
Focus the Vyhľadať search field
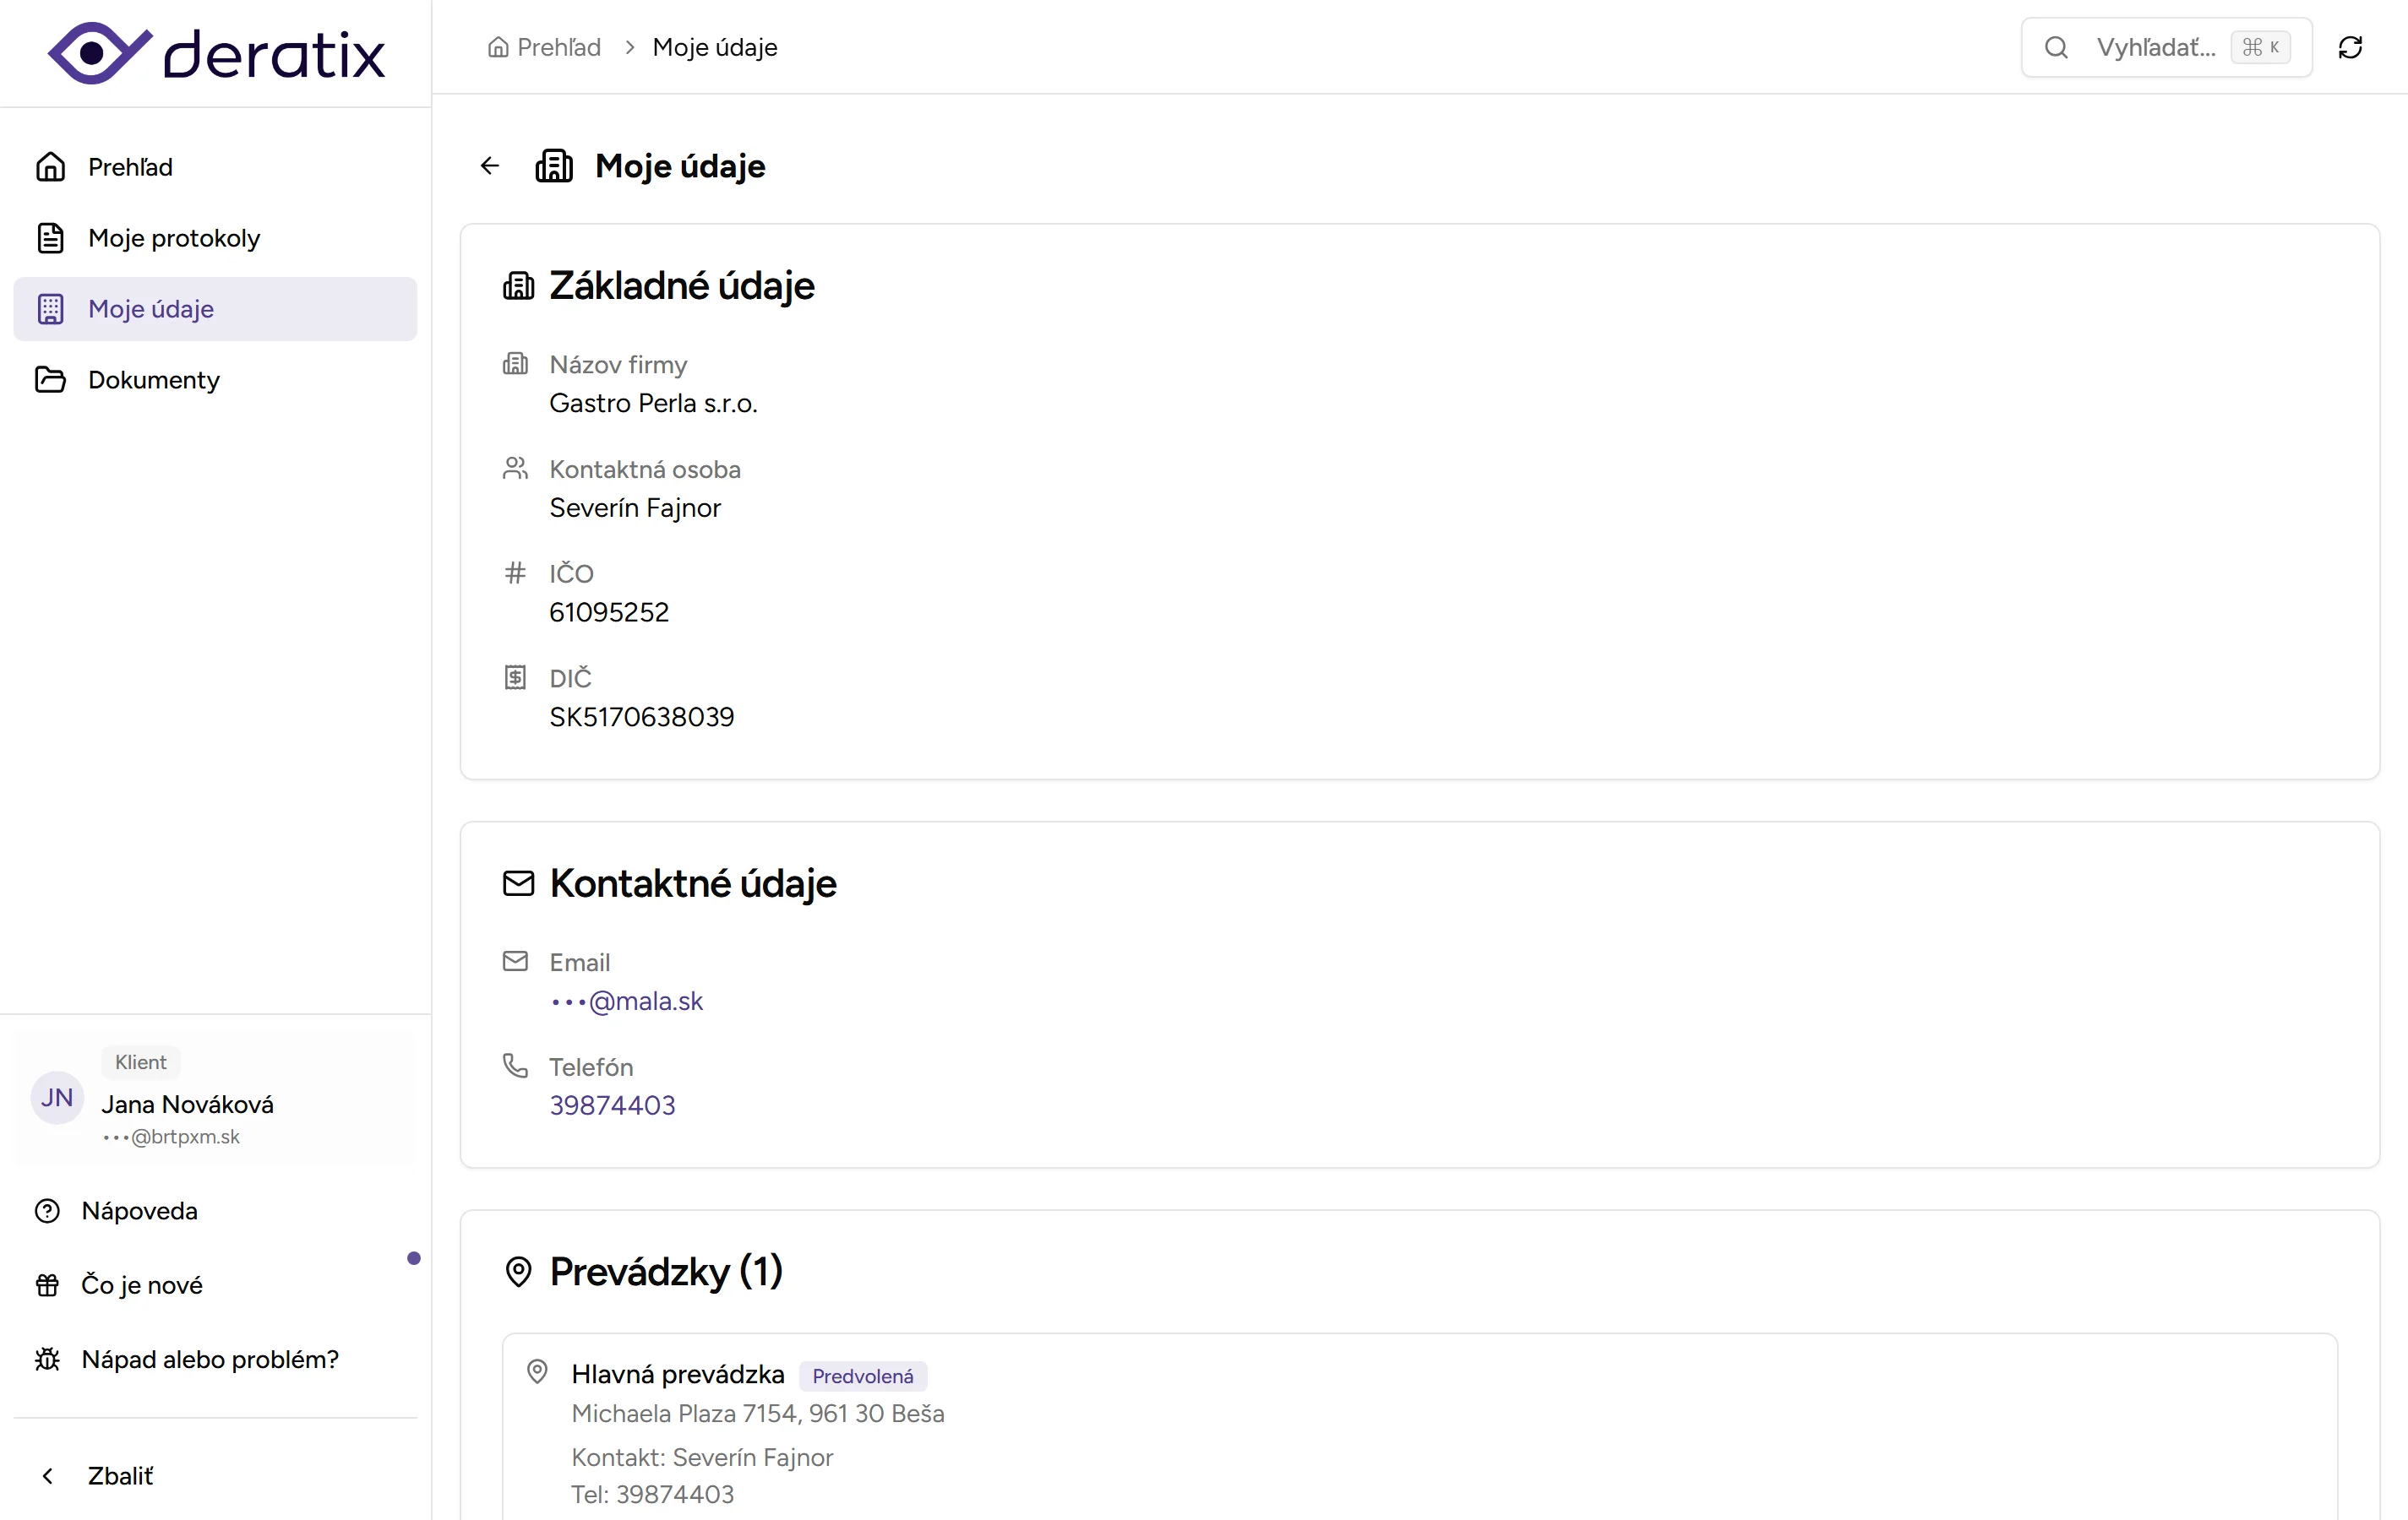pos(2155,47)
